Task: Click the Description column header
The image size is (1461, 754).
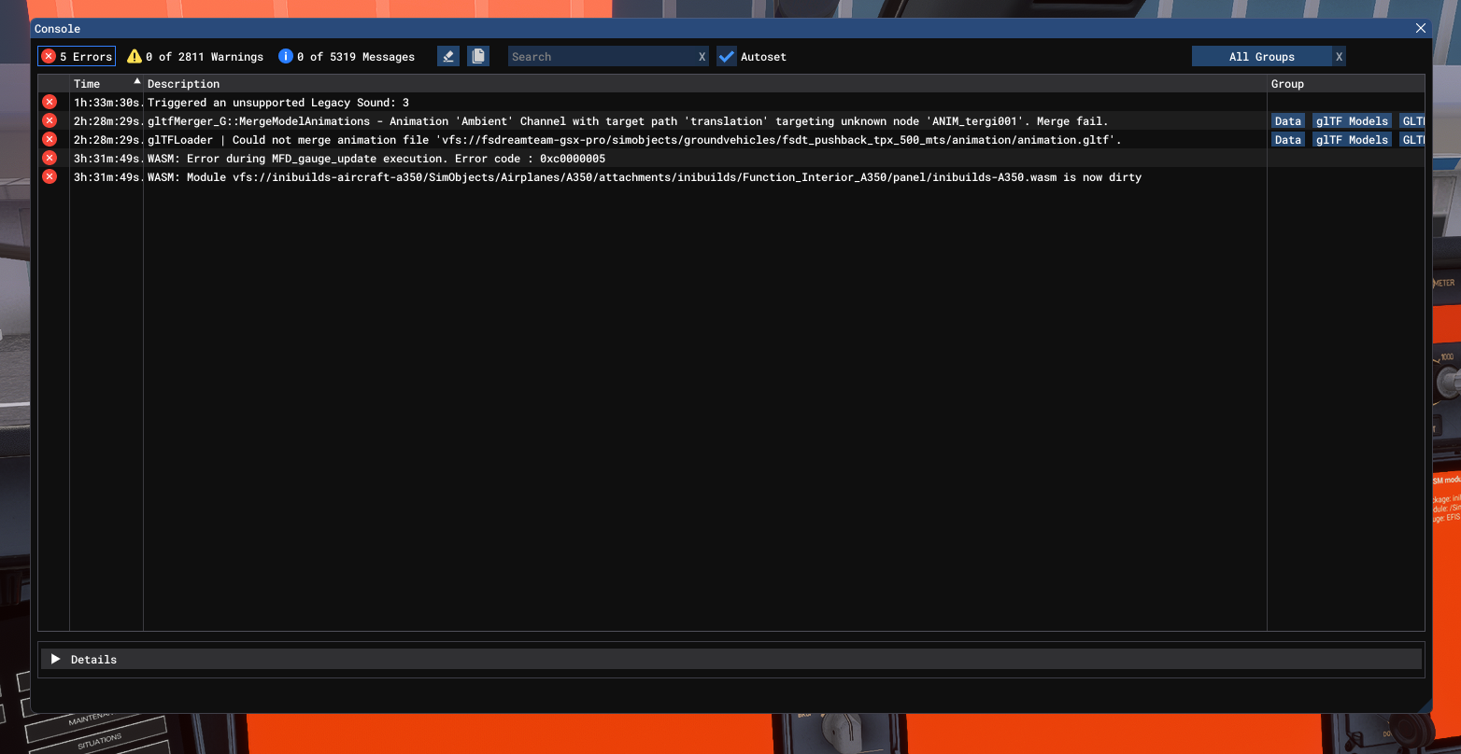Action: [183, 84]
